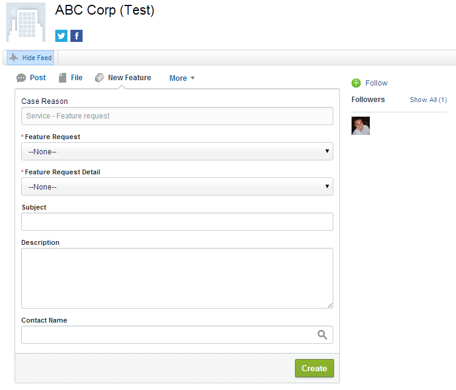
Task: Expand the More actions menu
Action: [x=182, y=78]
